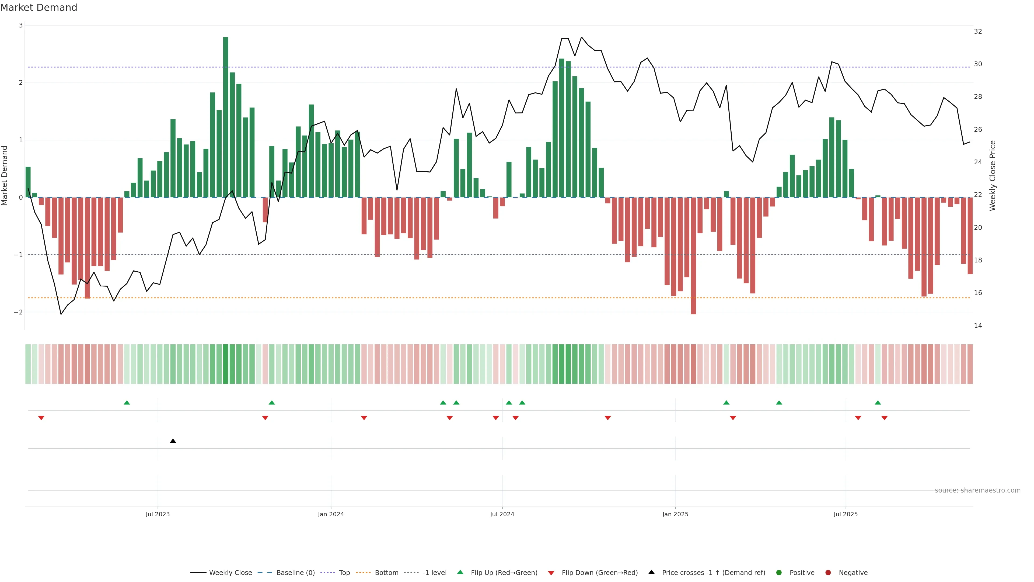Viewport: 1034px width, 582px height.
Task: Click the leftmost red Flip Down triangle marker
Action: pyautogui.click(x=41, y=418)
